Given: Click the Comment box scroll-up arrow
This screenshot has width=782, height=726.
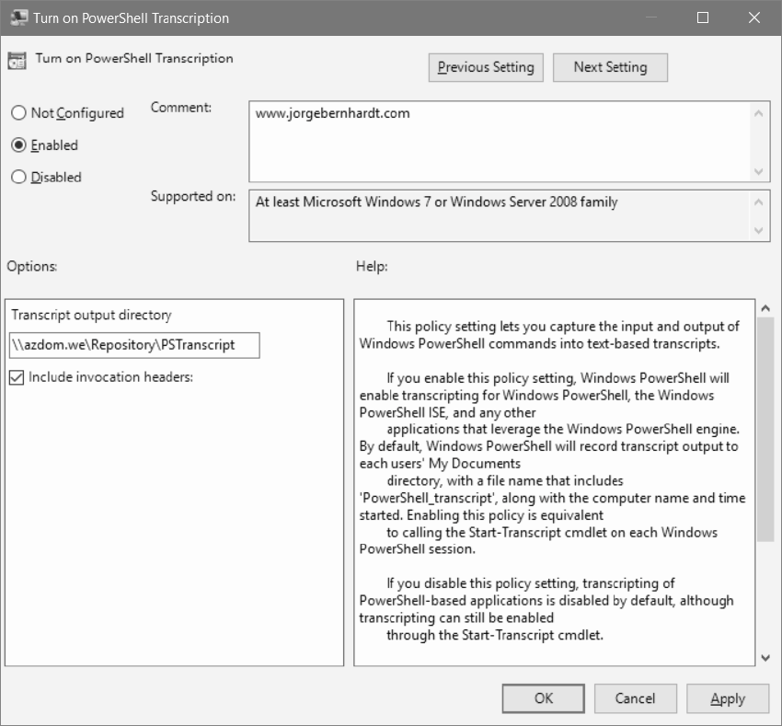Looking at the screenshot, I should (x=758, y=112).
